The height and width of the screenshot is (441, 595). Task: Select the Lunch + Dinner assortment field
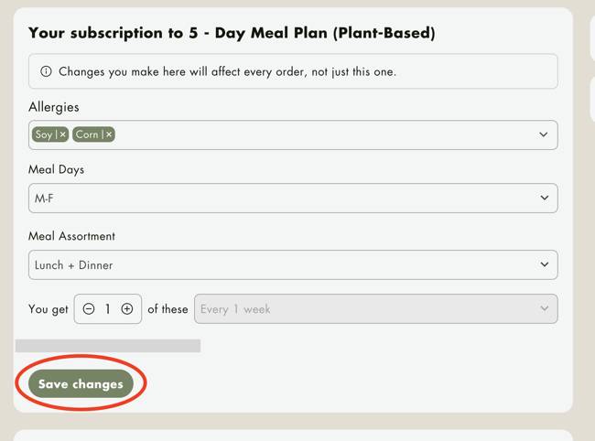tap(293, 264)
